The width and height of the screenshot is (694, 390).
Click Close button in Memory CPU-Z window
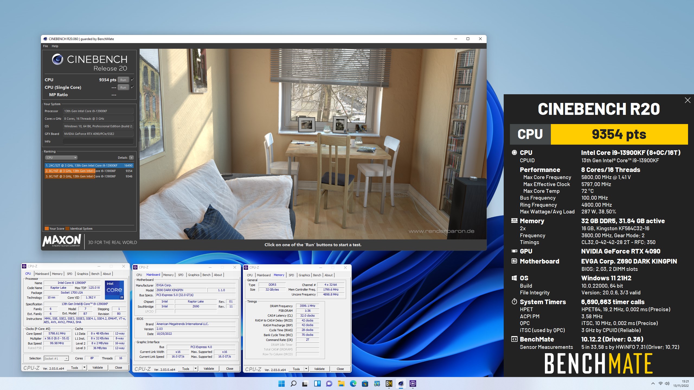(x=340, y=369)
